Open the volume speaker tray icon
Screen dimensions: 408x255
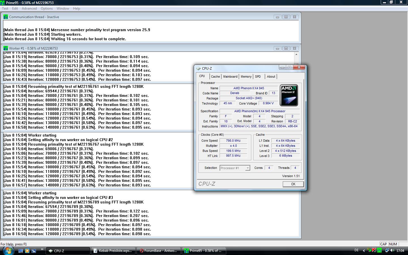392,250
